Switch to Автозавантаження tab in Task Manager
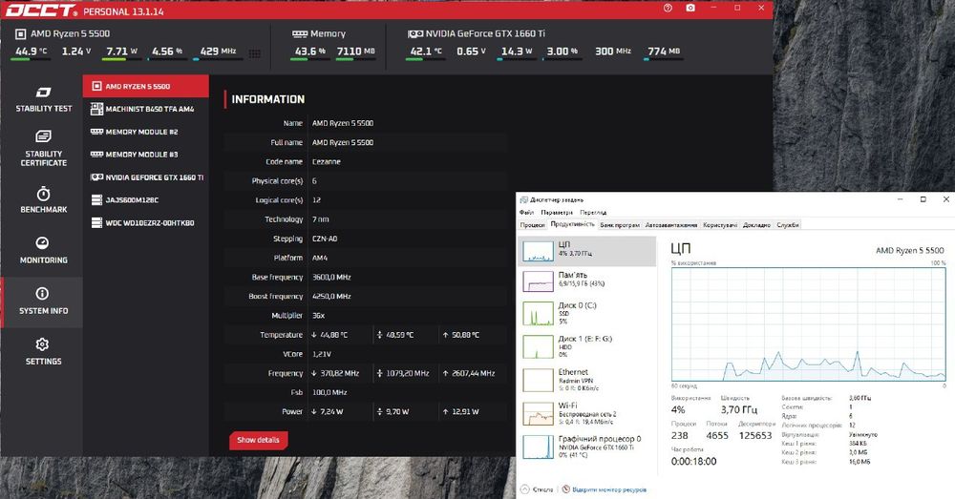The image size is (955, 499). click(671, 225)
